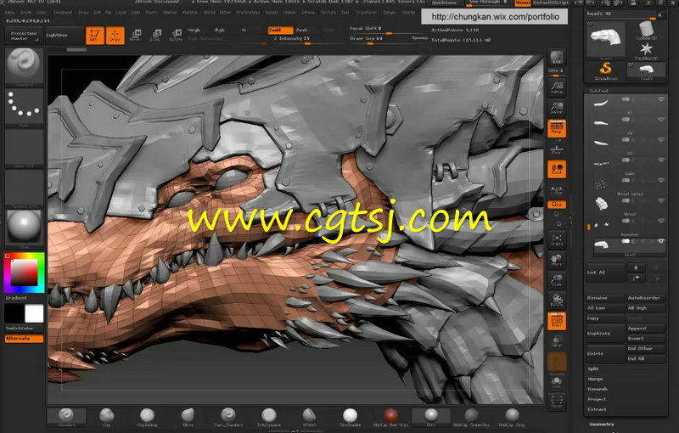Click the Actual size zoom button

[x=557, y=87]
